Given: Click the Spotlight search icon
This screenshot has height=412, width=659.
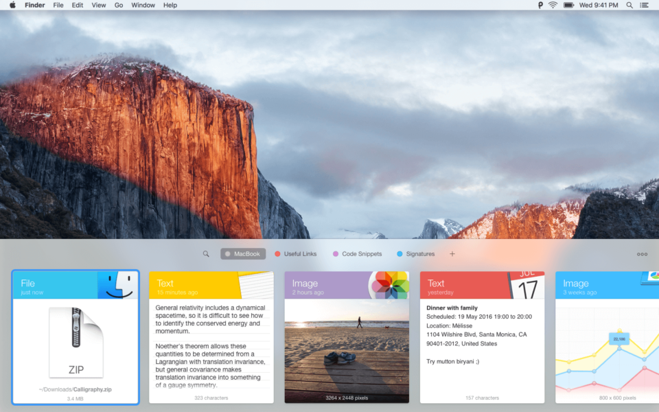Looking at the screenshot, I should pos(629,5).
